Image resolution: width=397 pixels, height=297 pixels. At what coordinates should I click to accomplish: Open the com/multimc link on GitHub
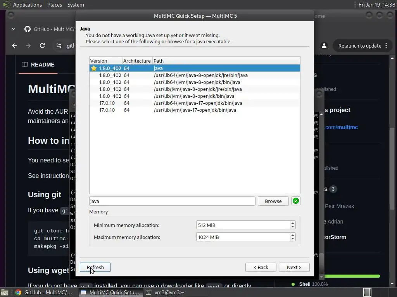tap(341, 127)
